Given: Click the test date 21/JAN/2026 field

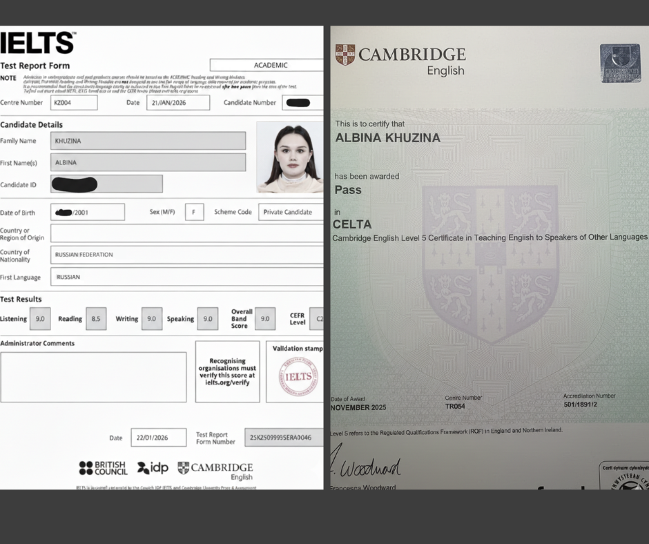Looking at the screenshot, I should click(178, 103).
